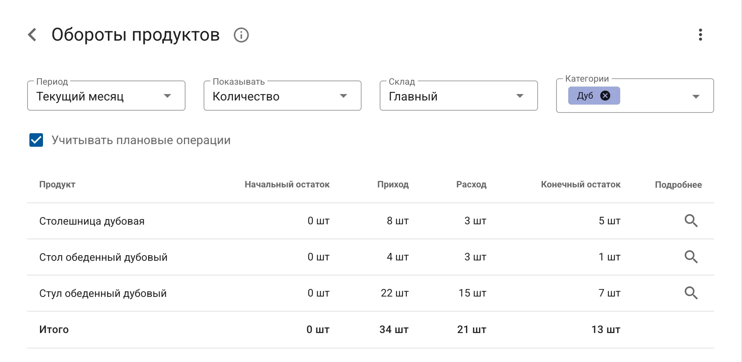Select the Итого totals row
The height and width of the screenshot is (362, 742).
coord(54,329)
